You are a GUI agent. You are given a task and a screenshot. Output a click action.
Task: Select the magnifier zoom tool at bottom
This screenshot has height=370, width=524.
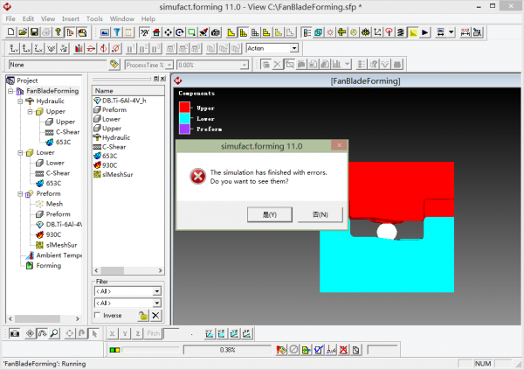tap(54, 333)
